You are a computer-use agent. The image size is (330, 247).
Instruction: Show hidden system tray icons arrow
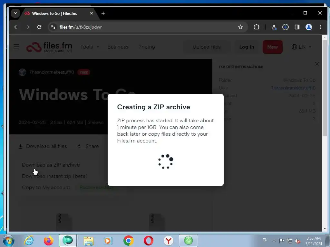click(x=274, y=241)
